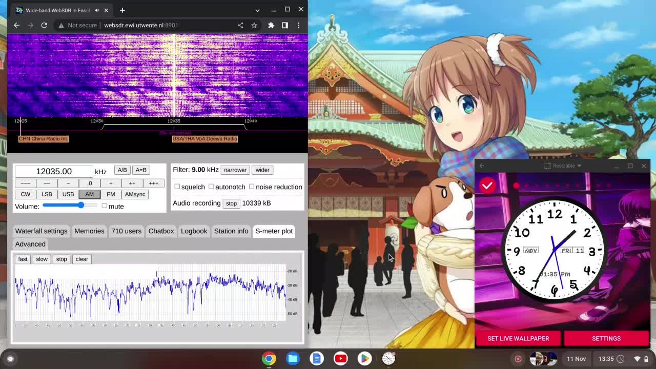Select CW mode
Viewport: 656px width, 369px height.
pos(25,194)
